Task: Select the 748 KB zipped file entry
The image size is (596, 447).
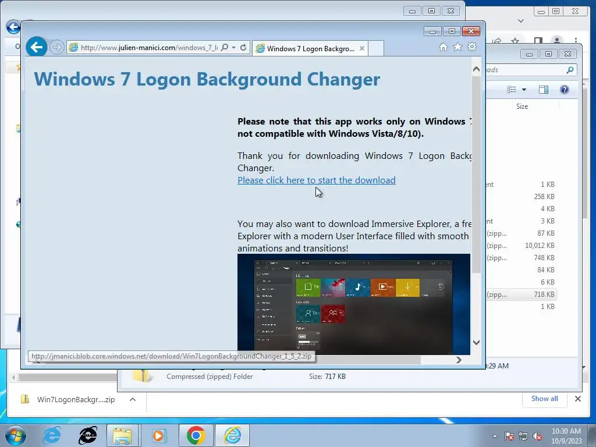Action: pos(521,258)
